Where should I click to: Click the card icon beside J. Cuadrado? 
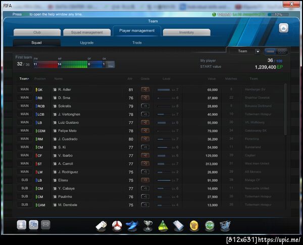click(55, 139)
